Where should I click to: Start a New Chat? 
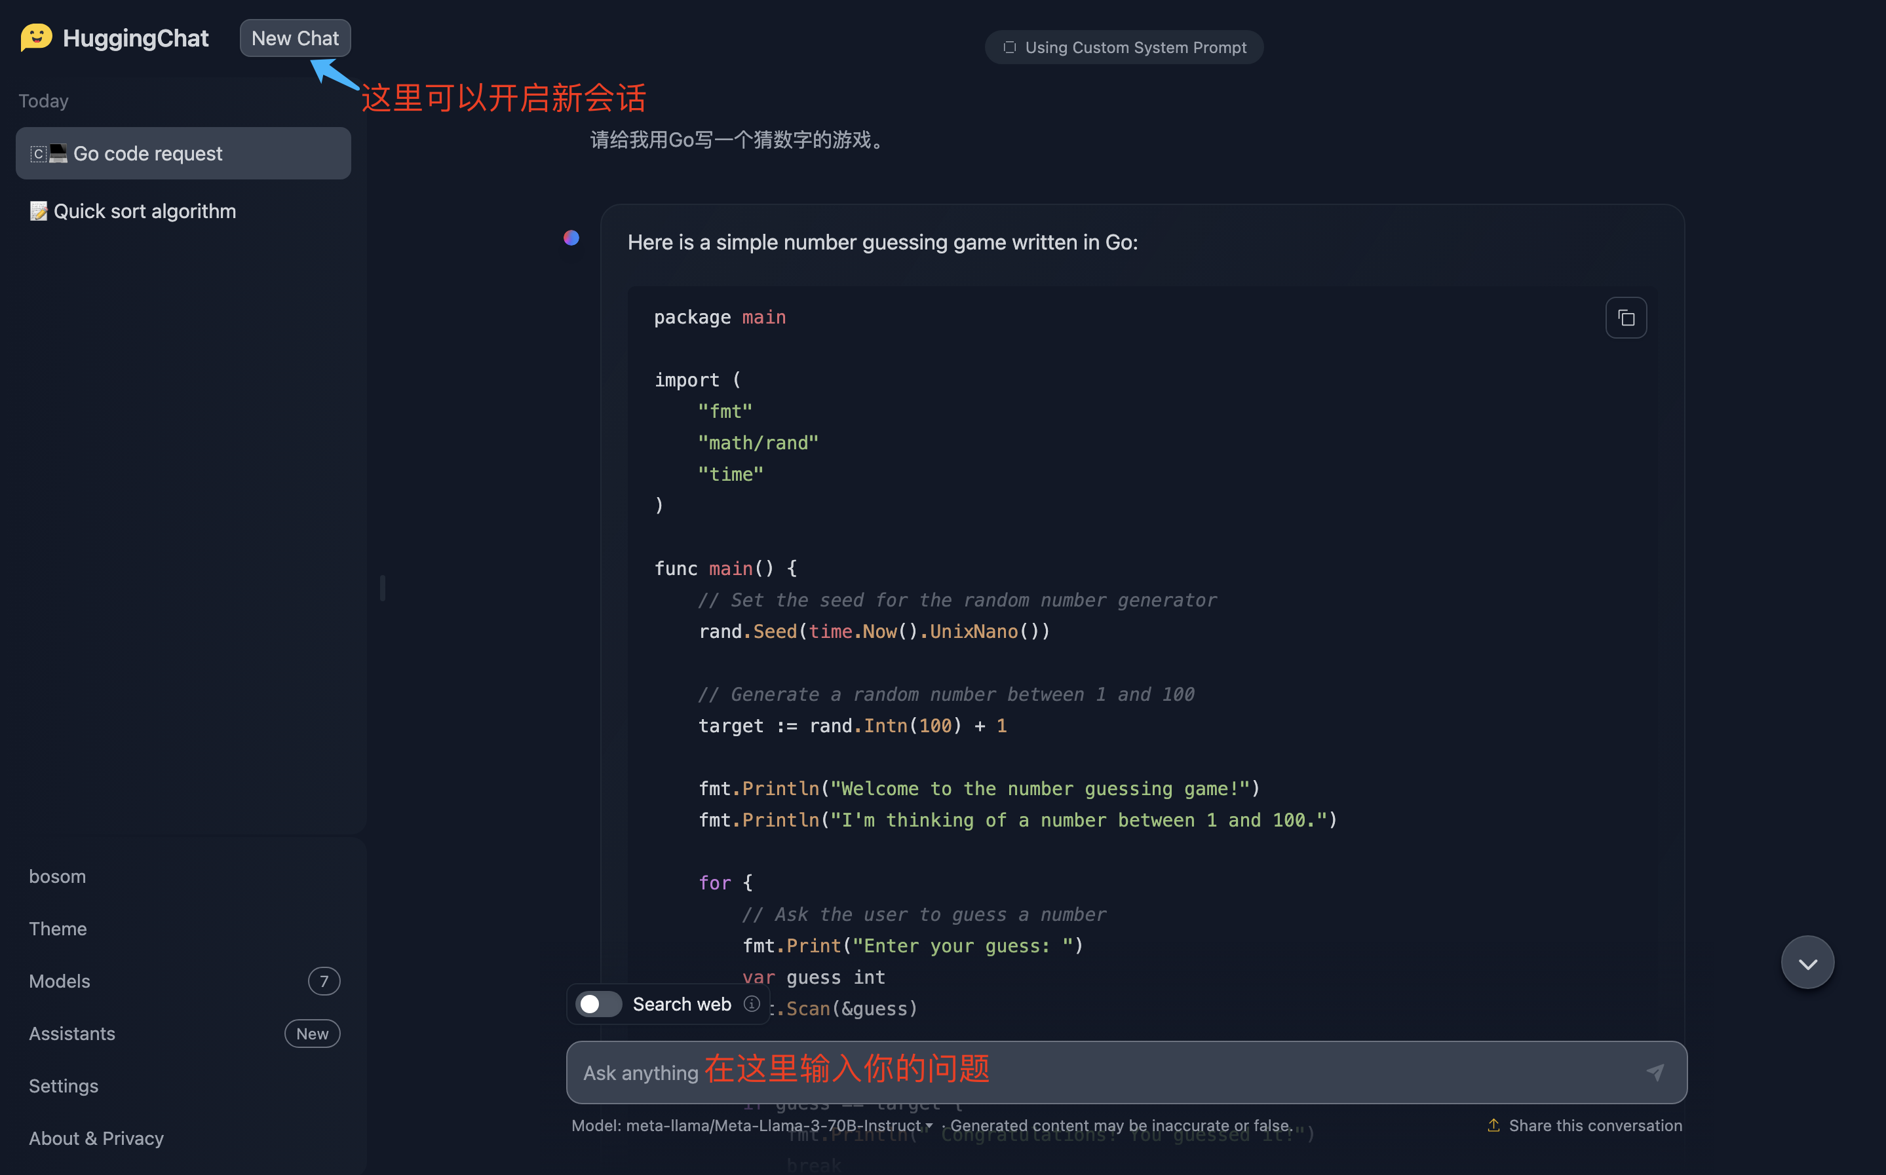click(x=295, y=38)
